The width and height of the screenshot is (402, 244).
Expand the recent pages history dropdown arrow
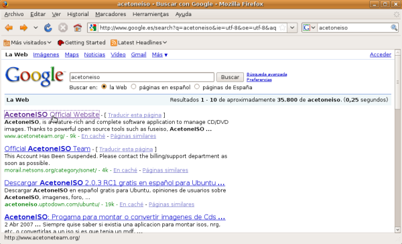[36, 27]
